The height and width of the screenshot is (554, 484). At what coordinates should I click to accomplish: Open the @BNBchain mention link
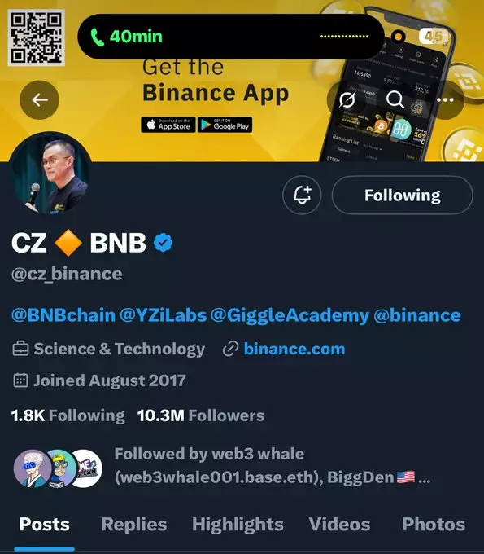[63, 315]
